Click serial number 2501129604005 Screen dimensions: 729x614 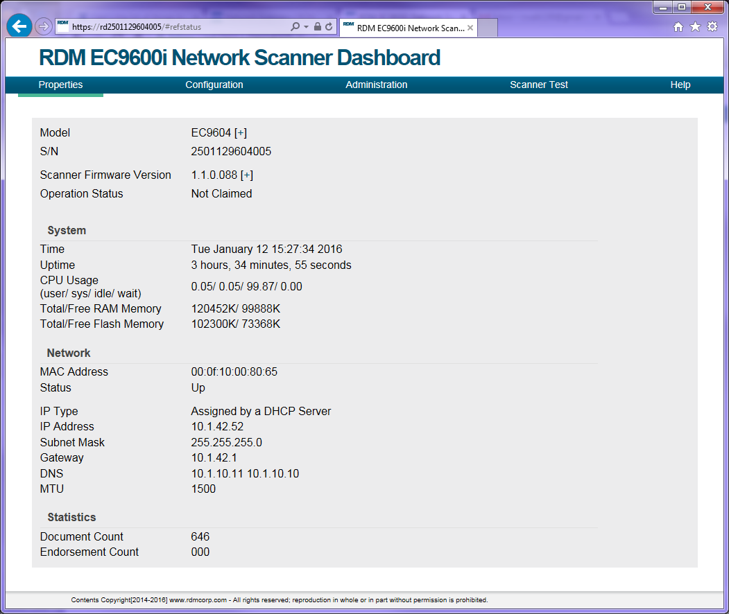231,151
